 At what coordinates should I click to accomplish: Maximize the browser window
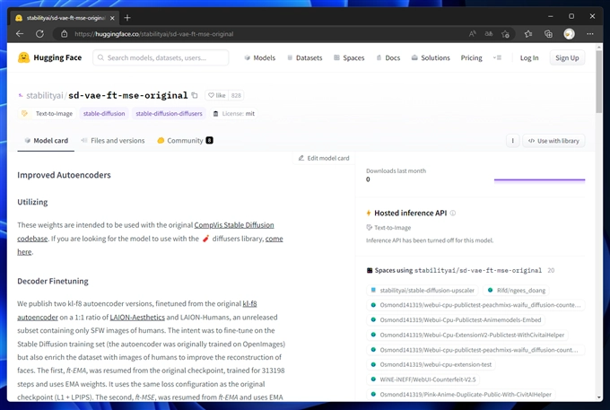click(x=571, y=16)
